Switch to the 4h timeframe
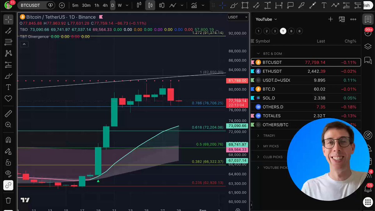Image resolution: width=375 pixels, height=211 pixels. click(105, 5)
